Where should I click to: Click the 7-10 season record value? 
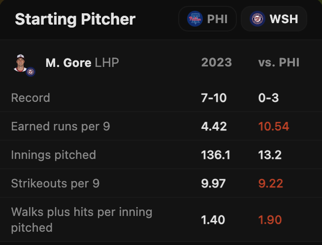[214, 98]
